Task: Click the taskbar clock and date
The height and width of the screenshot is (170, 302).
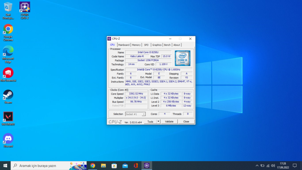Action: point(283,166)
